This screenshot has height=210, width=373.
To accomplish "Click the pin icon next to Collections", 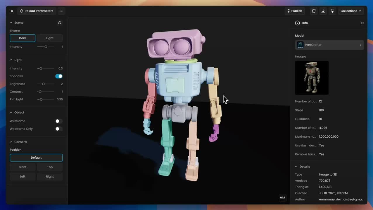I will [x=332, y=11].
